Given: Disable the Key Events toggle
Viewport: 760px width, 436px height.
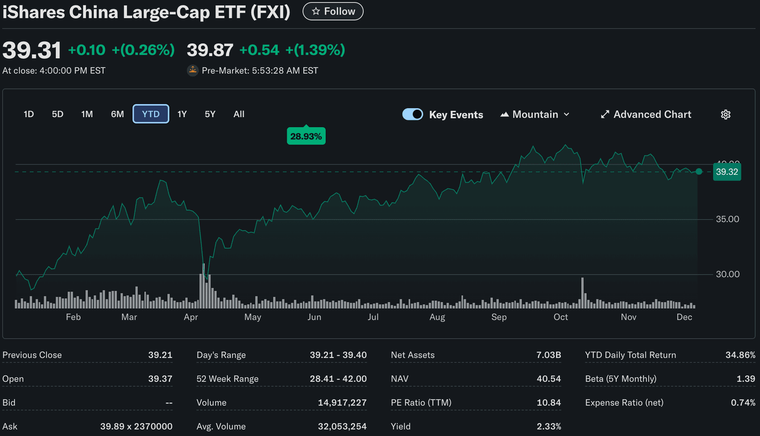Looking at the screenshot, I should (x=413, y=114).
